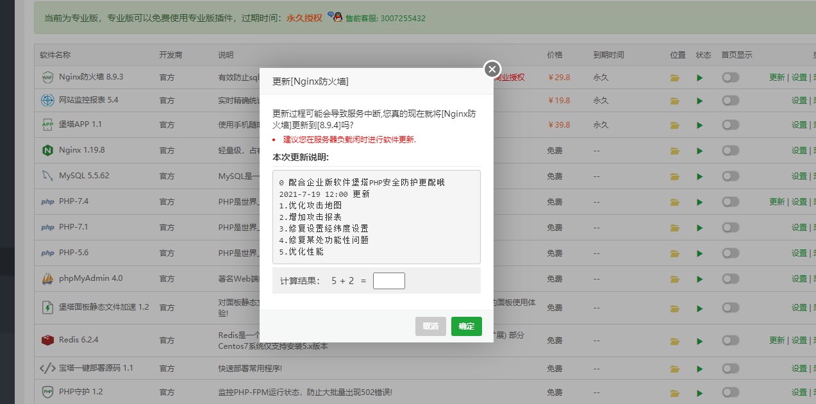Click the red 建议您在服务器负载闲时 warning text
This screenshot has height=404, width=816.
349,139
